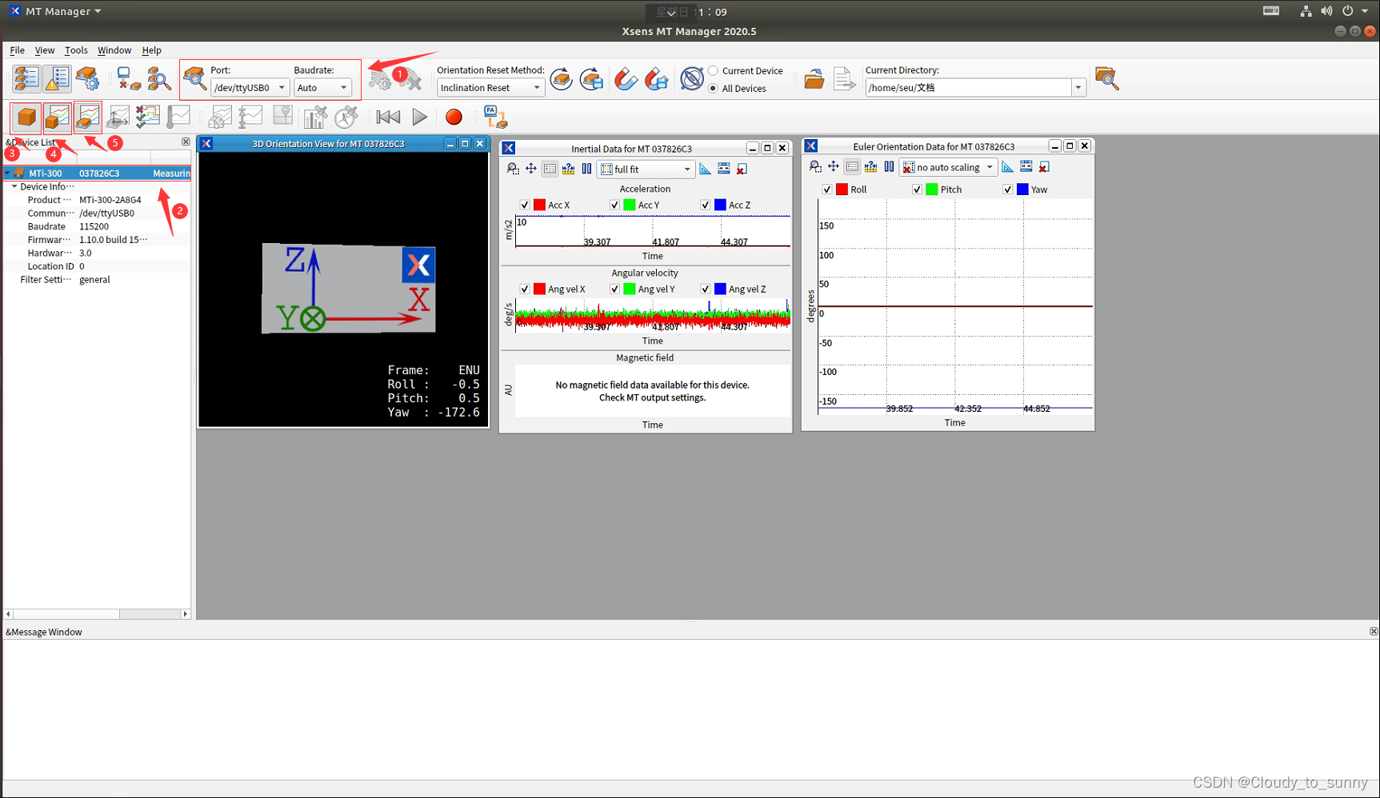The width and height of the screenshot is (1380, 798).
Task: Open the inertial data graph icon
Action: coord(57,118)
